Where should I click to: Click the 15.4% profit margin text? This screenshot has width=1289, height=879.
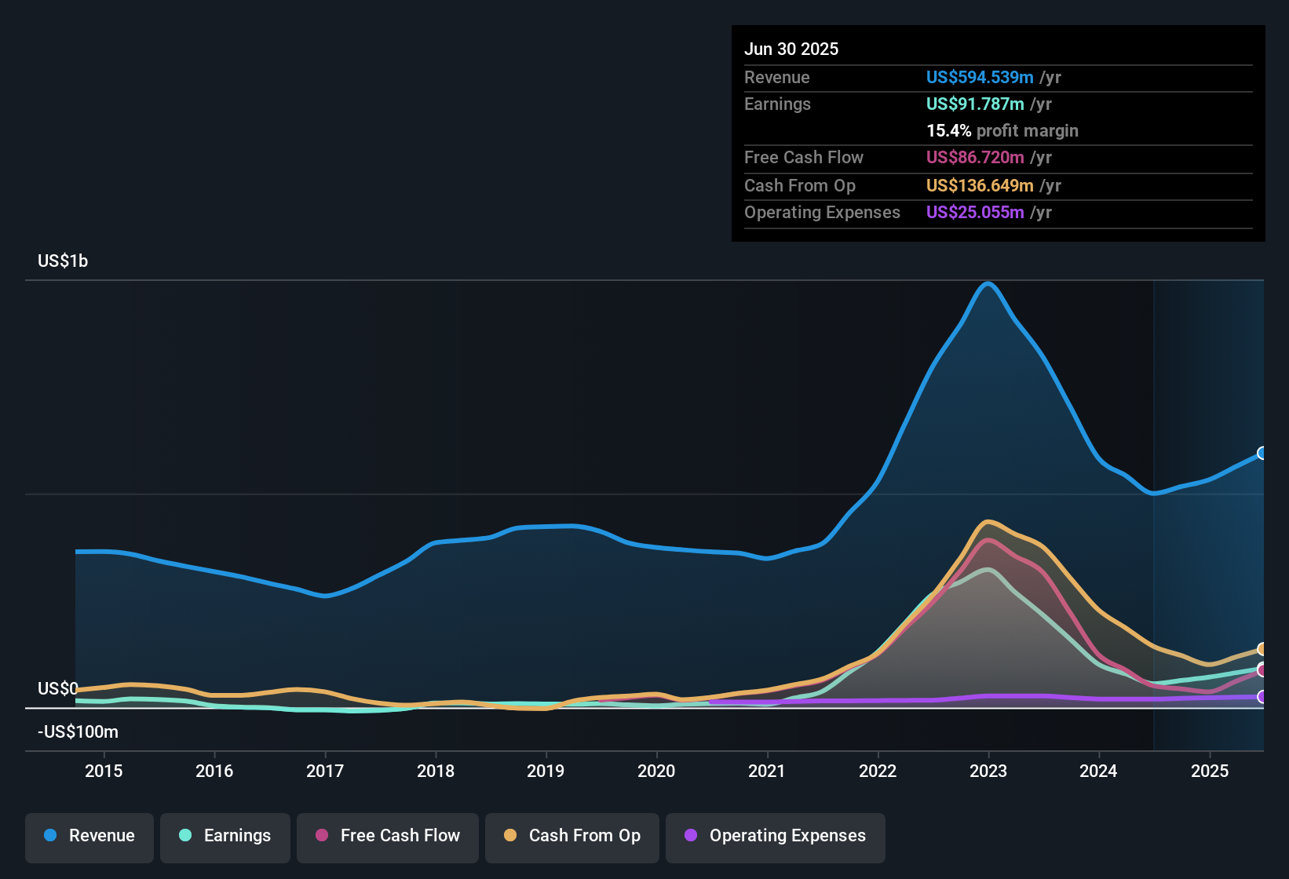1002,130
